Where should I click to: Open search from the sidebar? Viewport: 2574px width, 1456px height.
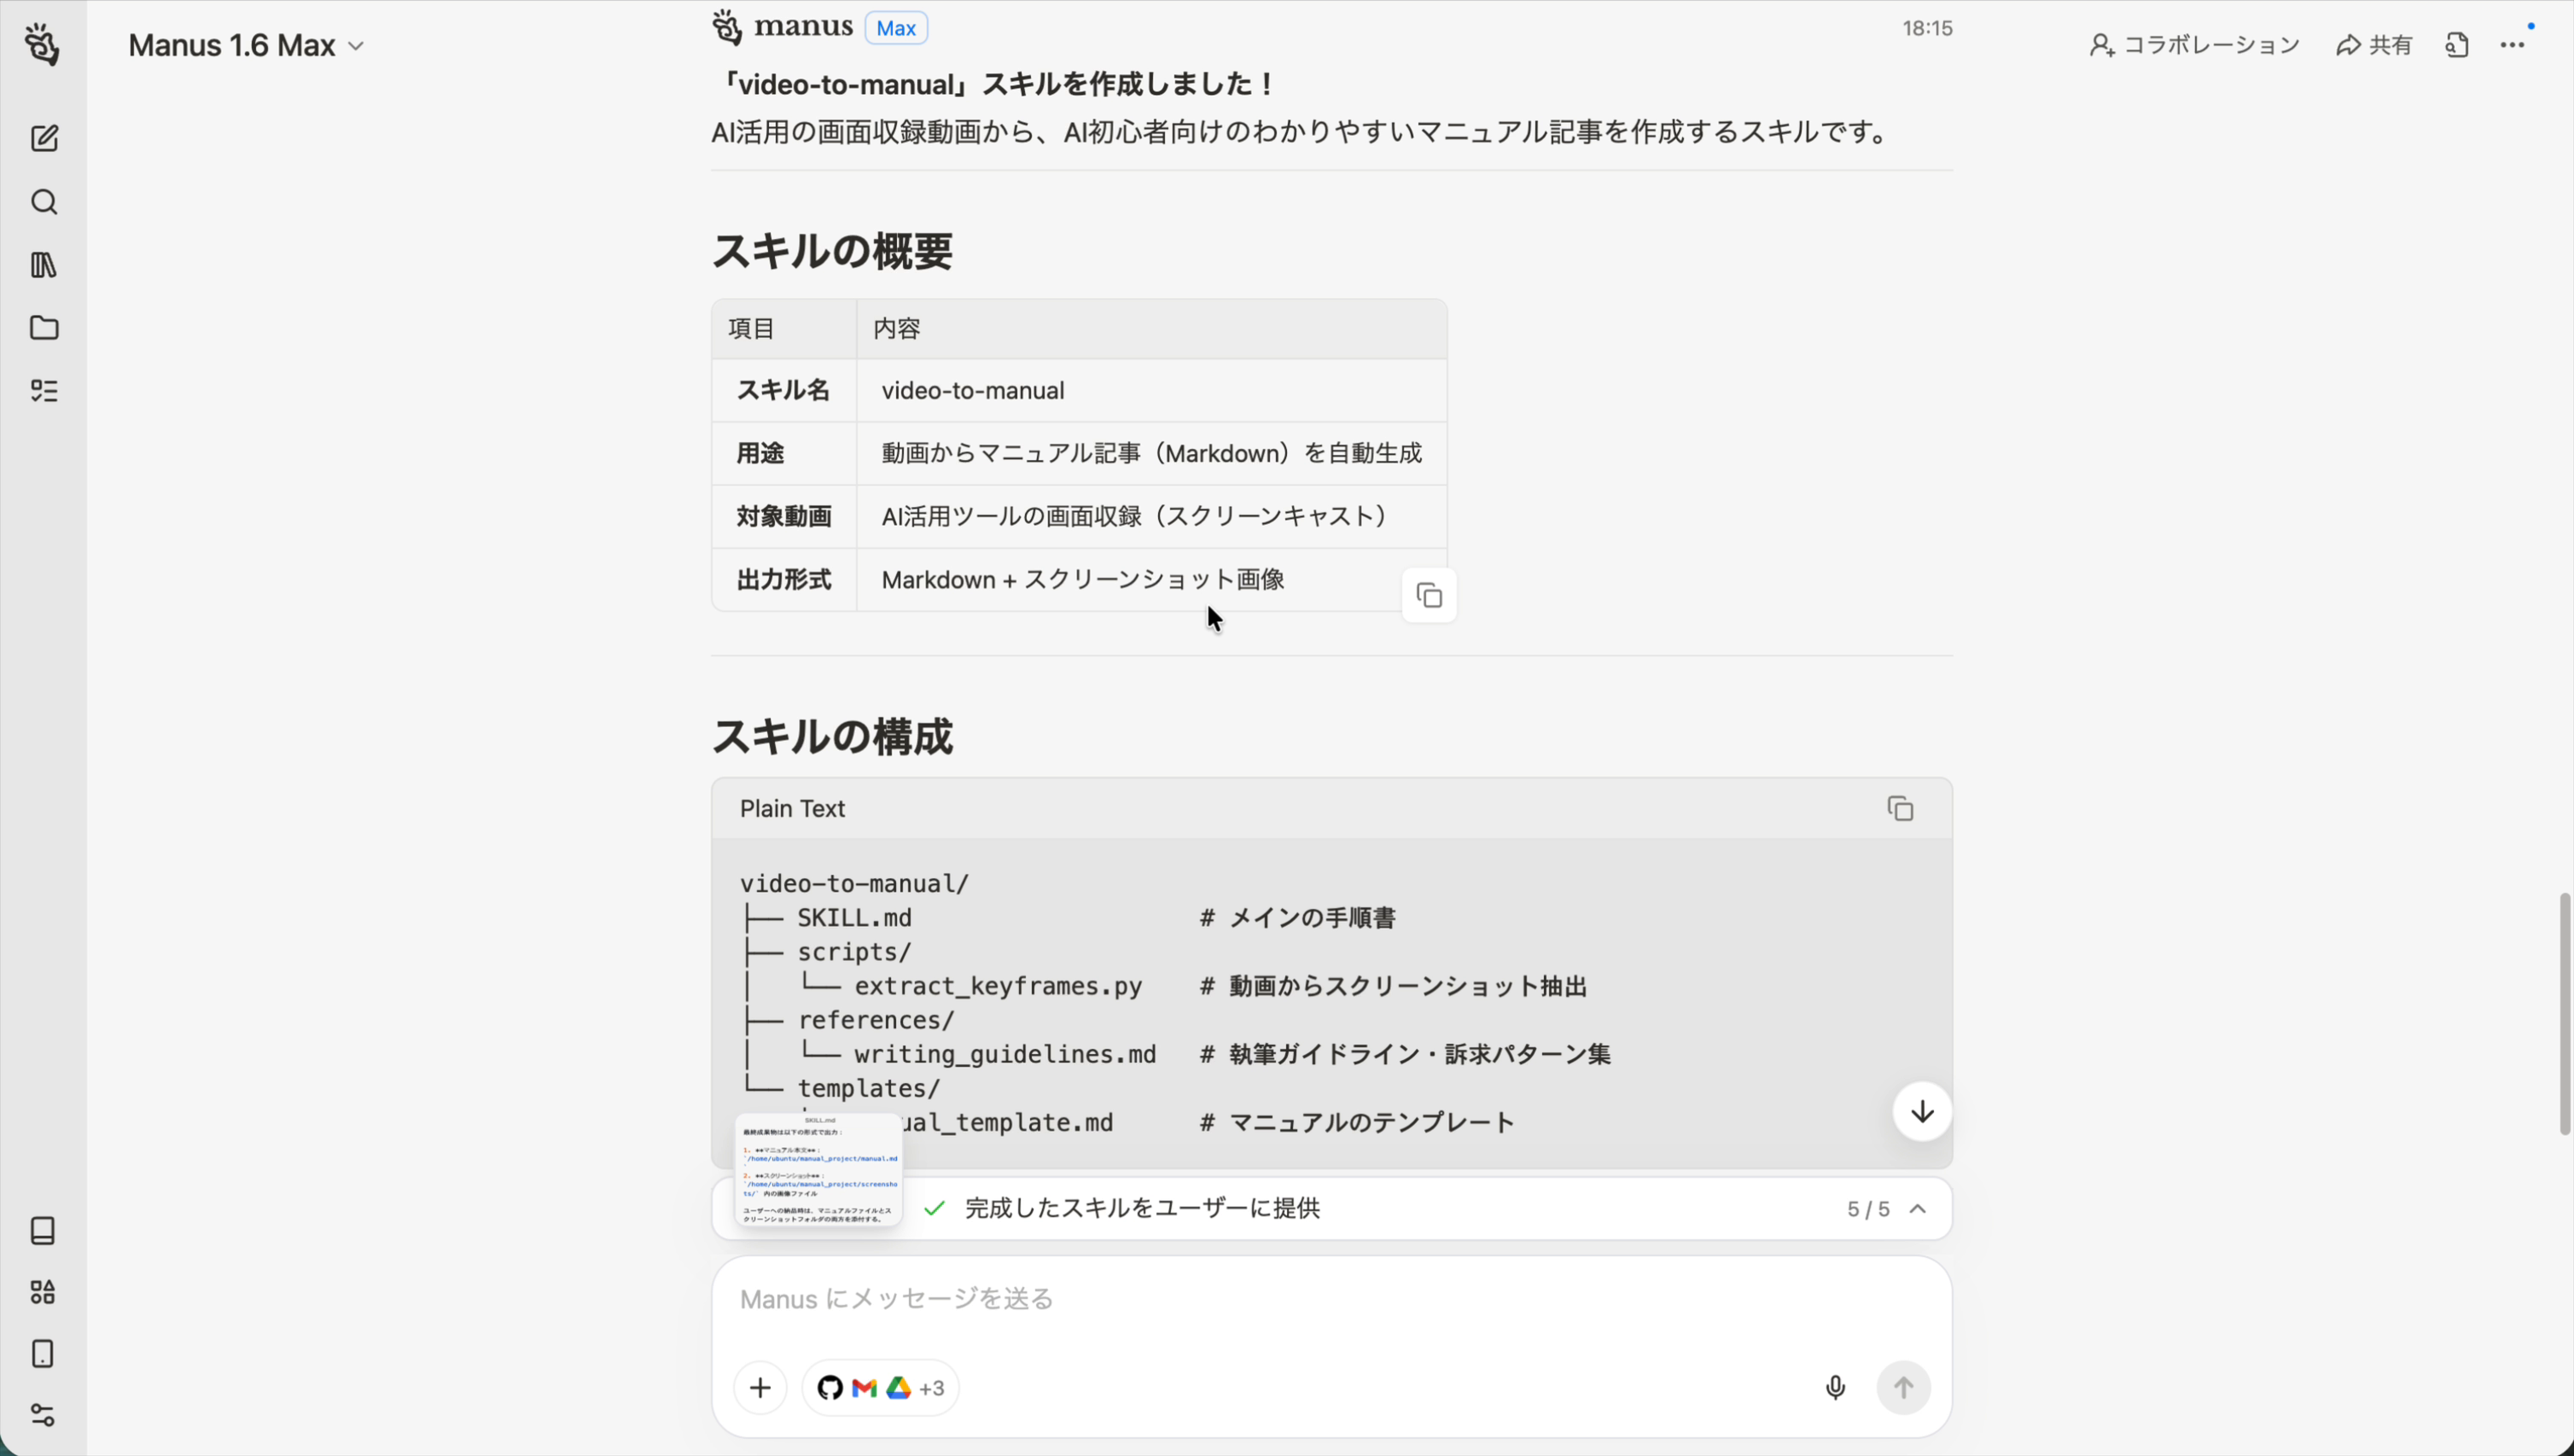tap(44, 203)
